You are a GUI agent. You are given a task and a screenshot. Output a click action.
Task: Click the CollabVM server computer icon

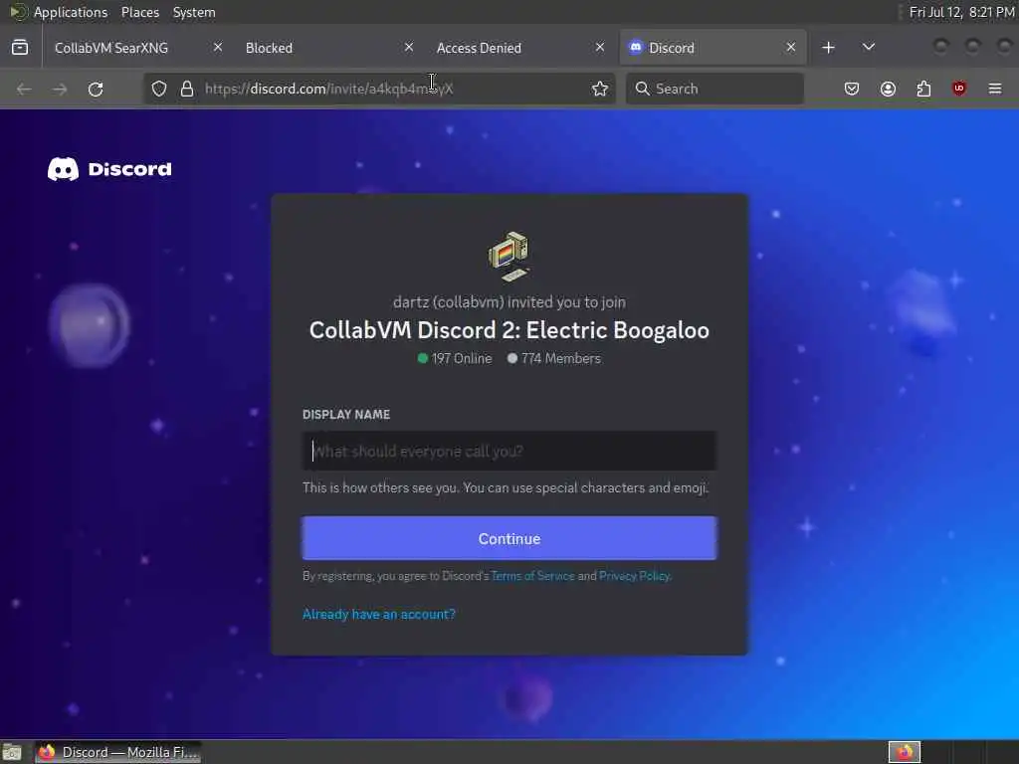pyautogui.click(x=509, y=256)
